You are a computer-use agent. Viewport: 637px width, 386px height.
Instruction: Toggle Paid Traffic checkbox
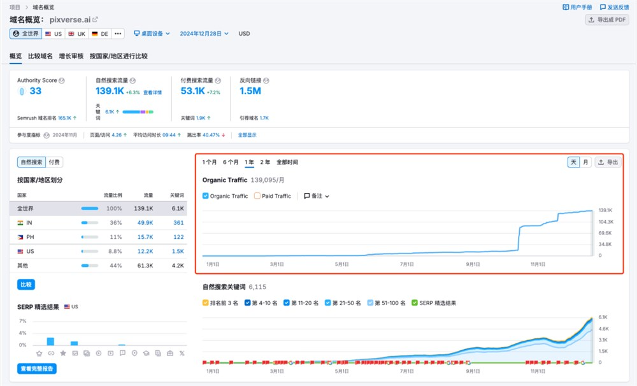(x=257, y=196)
